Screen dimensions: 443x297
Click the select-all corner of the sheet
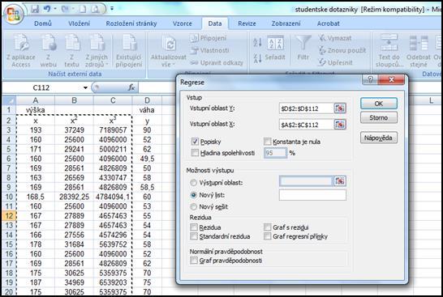coord(9,100)
